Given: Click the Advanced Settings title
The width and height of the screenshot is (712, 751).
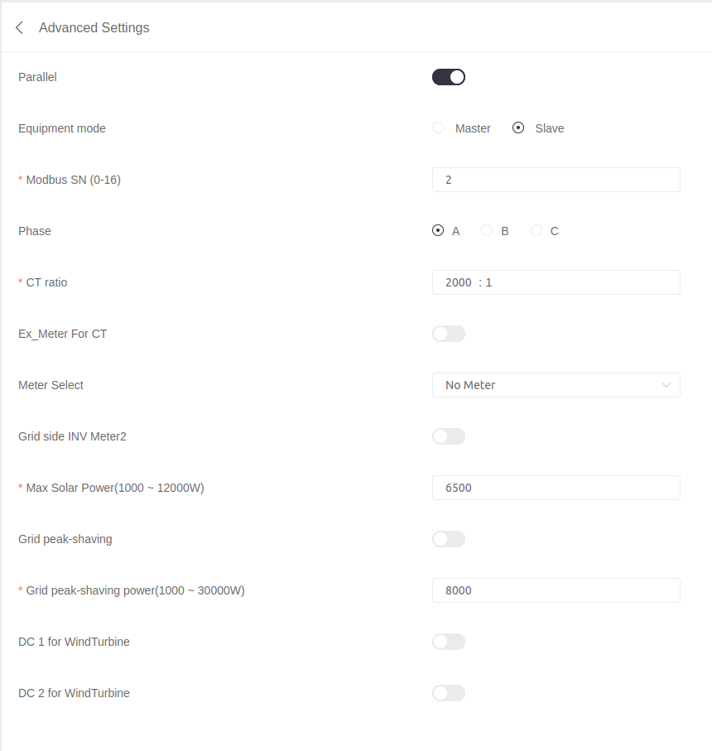Looking at the screenshot, I should click(94, 28).
